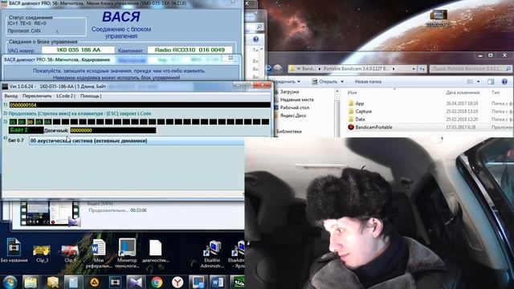Click Новая папка in Explorer toolbar
514x289 pixels.
pyautogui.click(x=368, y=82)
